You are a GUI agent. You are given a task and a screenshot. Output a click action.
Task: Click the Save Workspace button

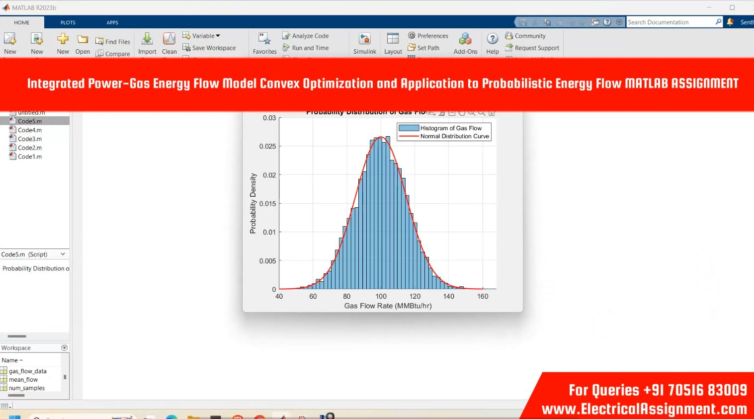pos(209,48)
